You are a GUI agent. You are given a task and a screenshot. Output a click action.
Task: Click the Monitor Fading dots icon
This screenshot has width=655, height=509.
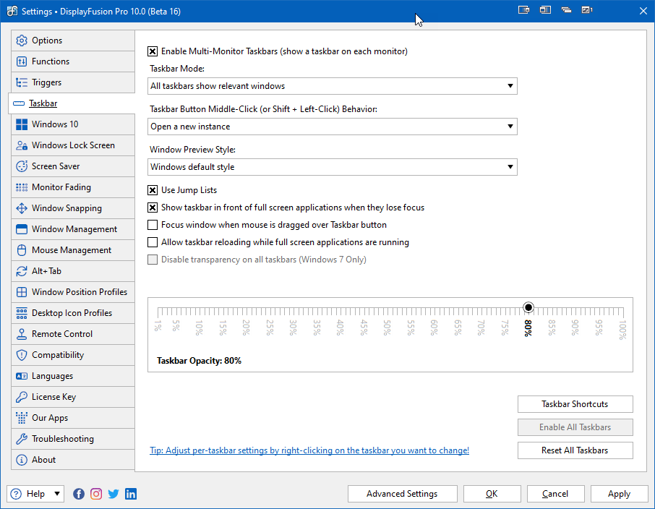(x=21, y=187)
